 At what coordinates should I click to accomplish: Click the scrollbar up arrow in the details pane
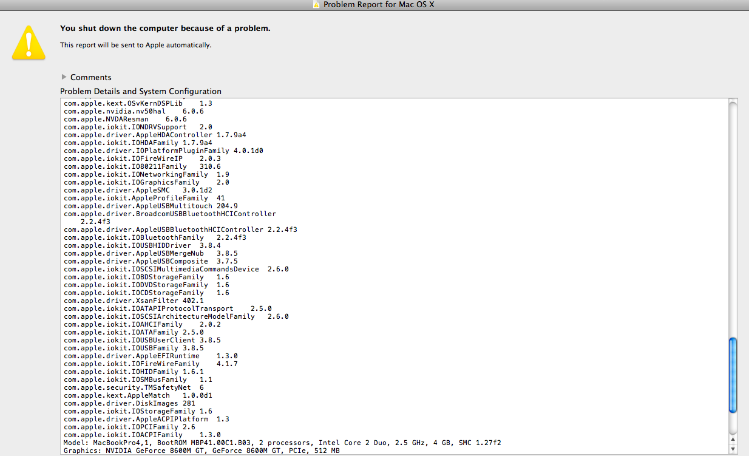coord(733,438)
